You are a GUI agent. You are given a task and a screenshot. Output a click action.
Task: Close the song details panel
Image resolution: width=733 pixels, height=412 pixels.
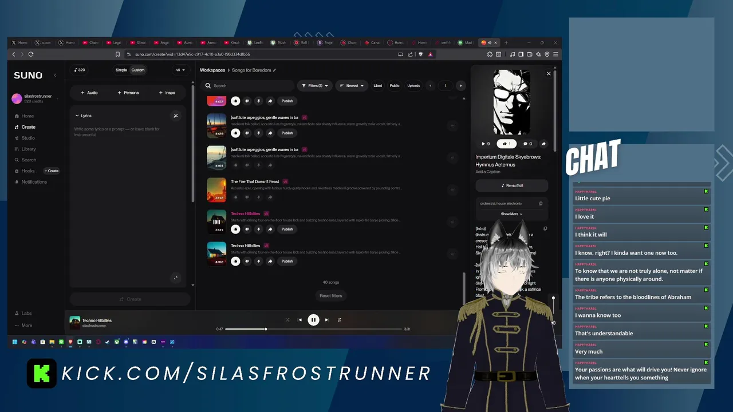click(x=549, y=73)
